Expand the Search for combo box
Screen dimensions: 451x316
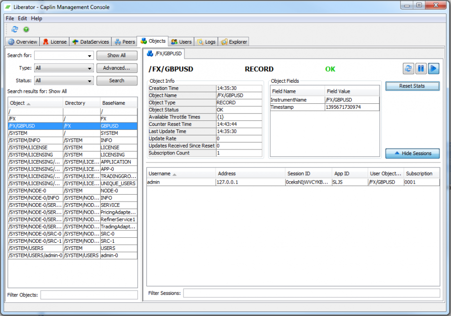[x=90, y=56]
